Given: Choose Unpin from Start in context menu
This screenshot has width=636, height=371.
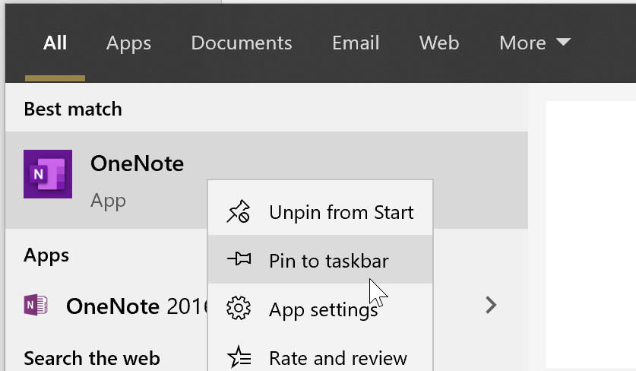Looking at the screenshot, I should 321,211.
